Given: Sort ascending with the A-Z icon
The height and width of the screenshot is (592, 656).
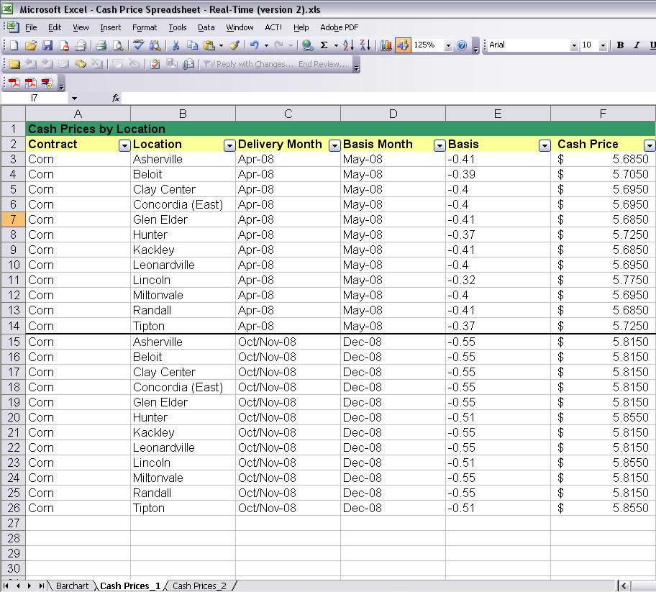Looking at the screenshot, I should 347,45.
